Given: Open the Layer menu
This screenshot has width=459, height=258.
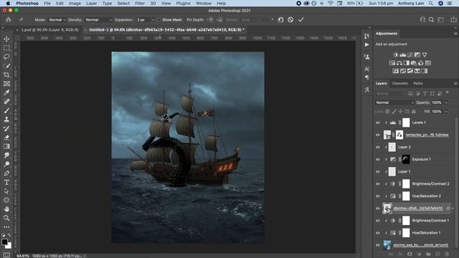Looking at the screenshot, I should (x=91, y=3).
